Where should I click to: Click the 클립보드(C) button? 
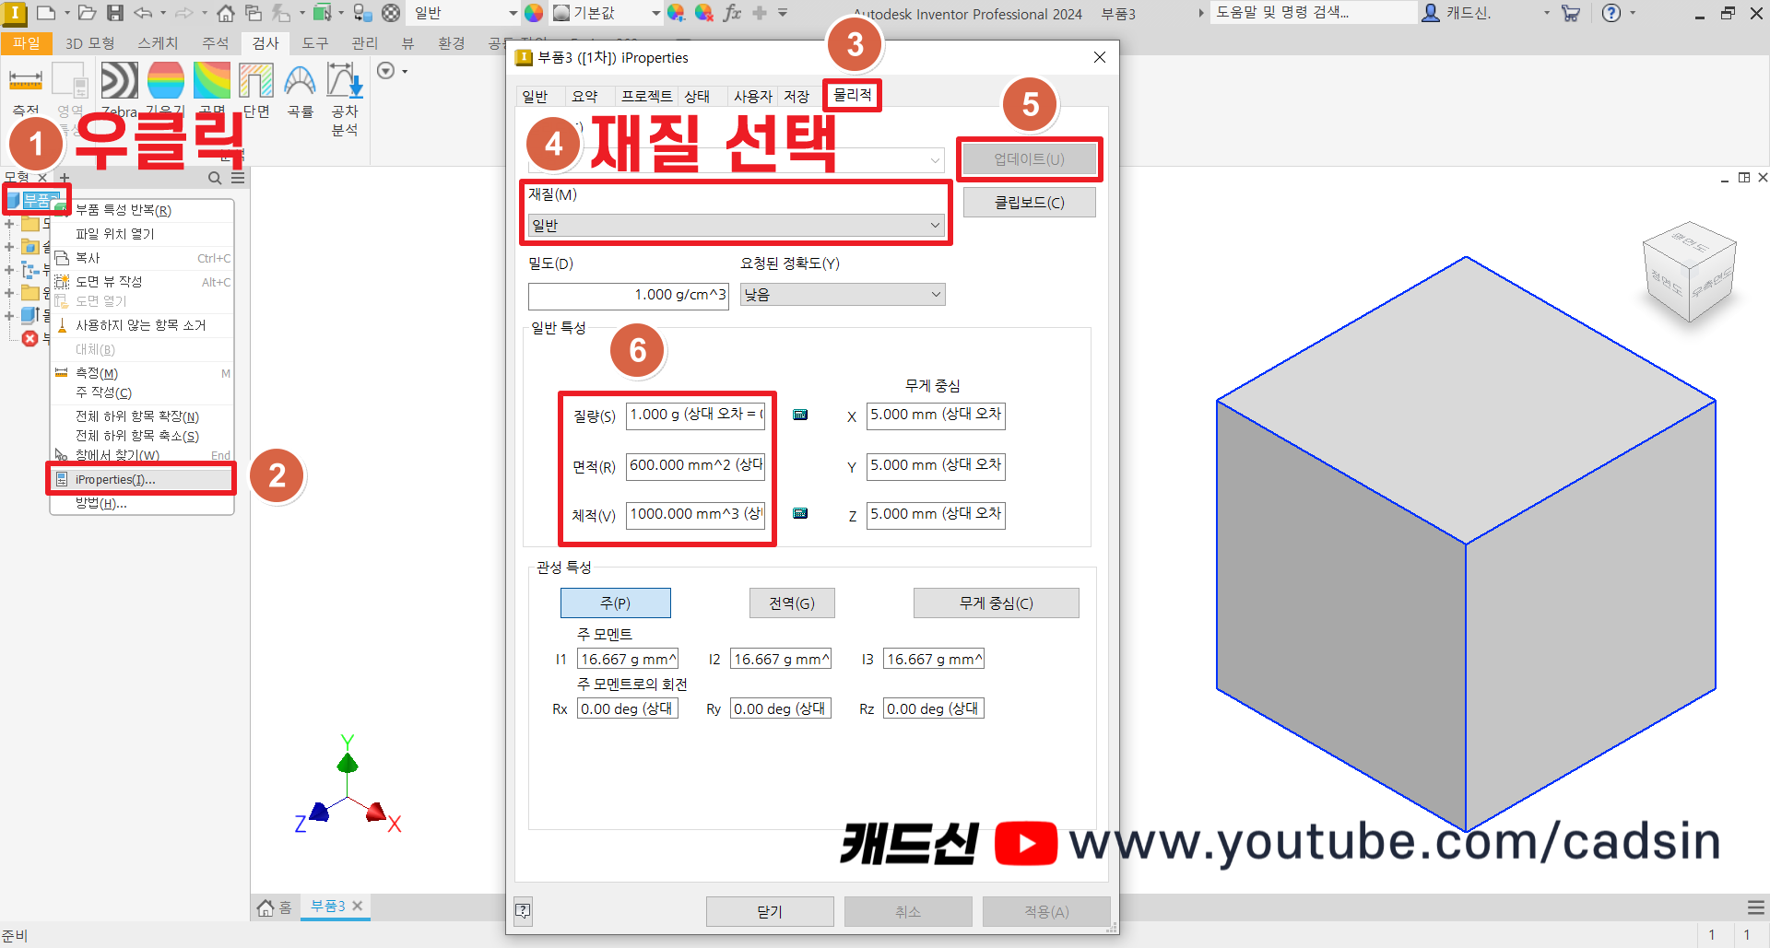coord(1029,203)
